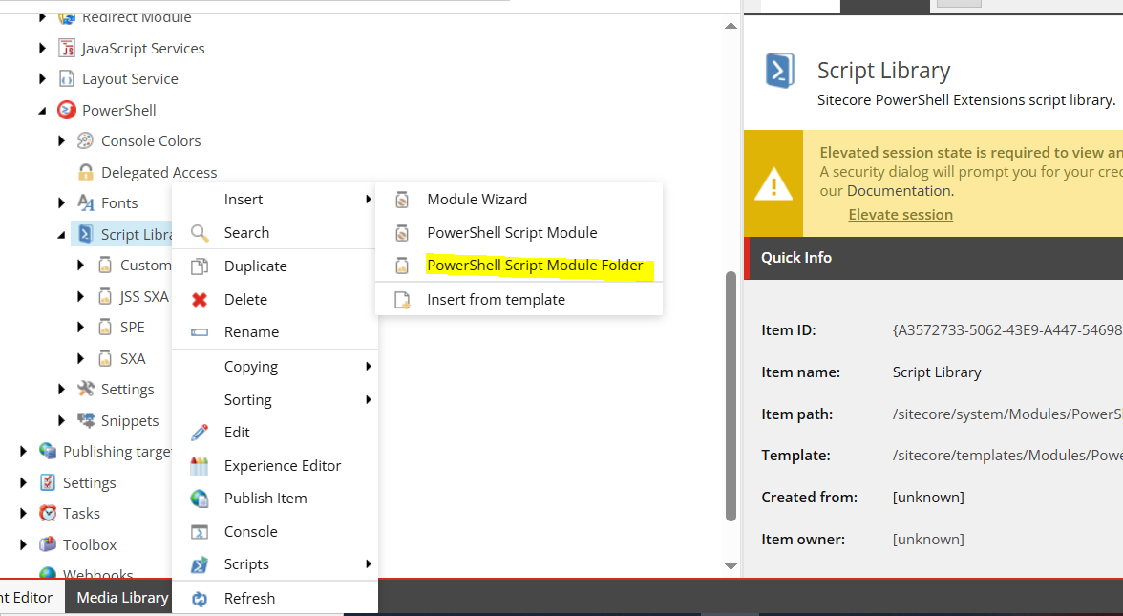Expand the Snippets node
The image size is (1123, 616).
[61, 420]
